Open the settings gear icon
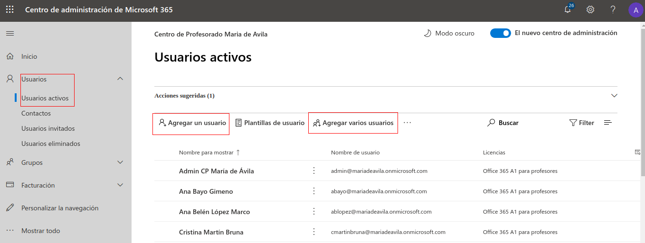 [590, 9]
